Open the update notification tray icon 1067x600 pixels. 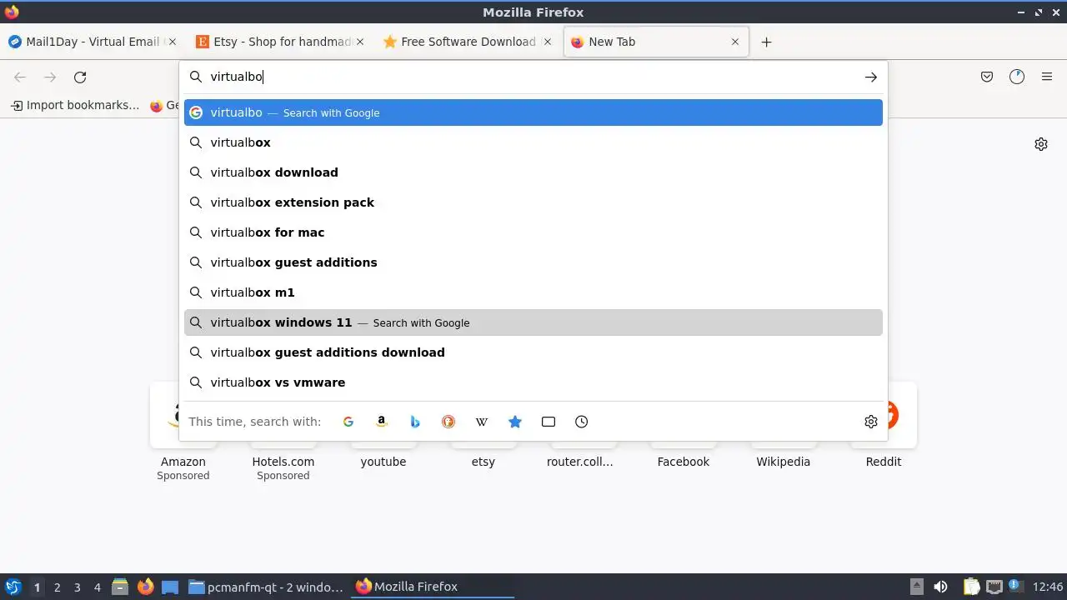click(x=1015, y=586)
